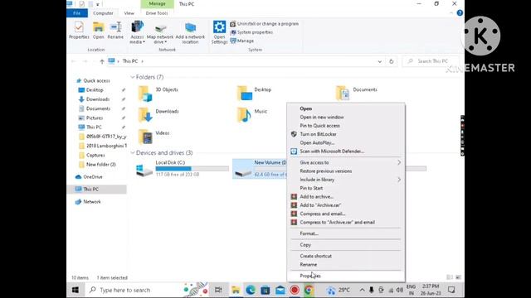Open Task View from the taskbar
The width and height of the screenshot is (531, 298).
tap(218, 290)
